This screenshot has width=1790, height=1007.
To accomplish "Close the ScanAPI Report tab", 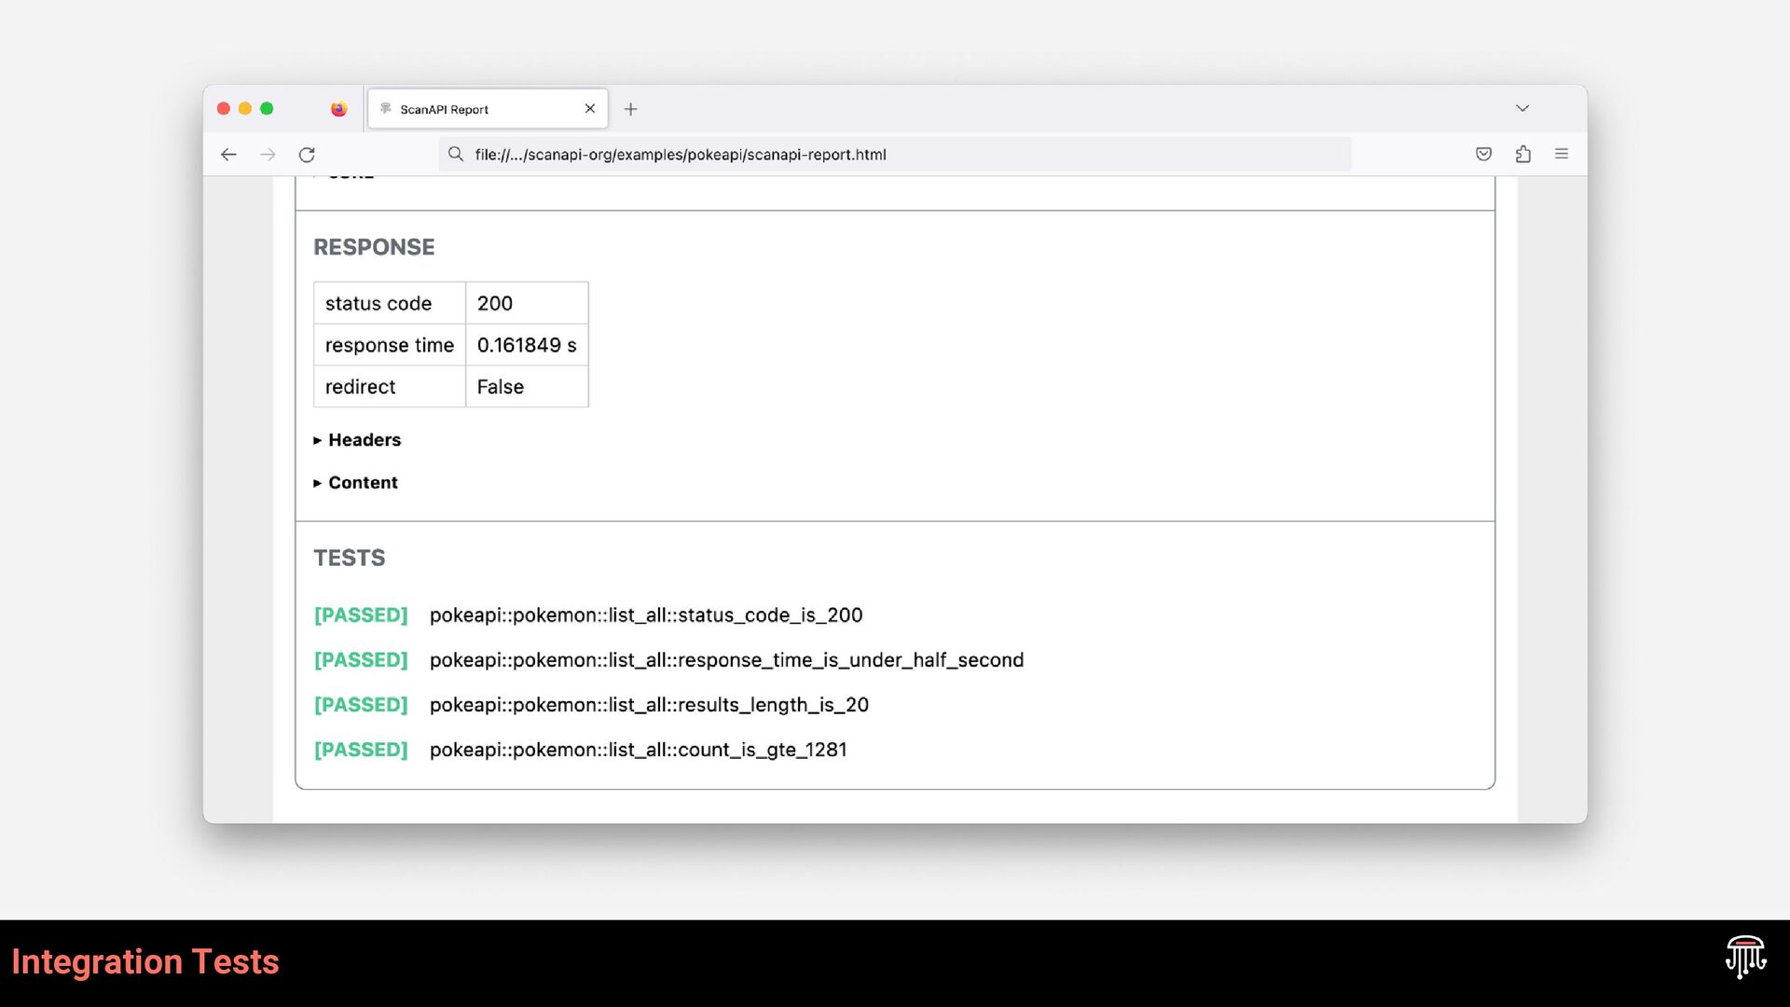I will [x=590, y=109].
